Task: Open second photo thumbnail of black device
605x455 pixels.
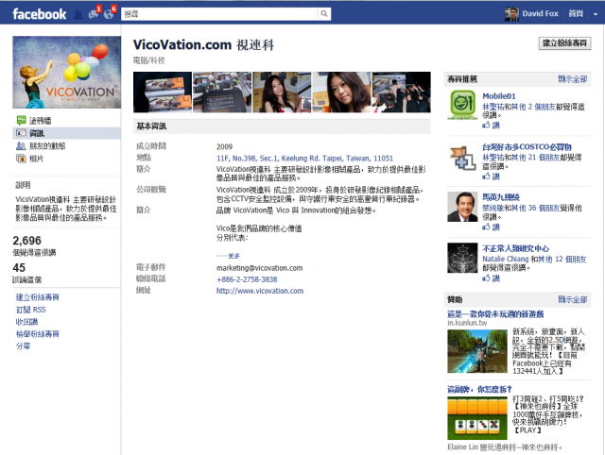Action: click(x=222, y=93)
